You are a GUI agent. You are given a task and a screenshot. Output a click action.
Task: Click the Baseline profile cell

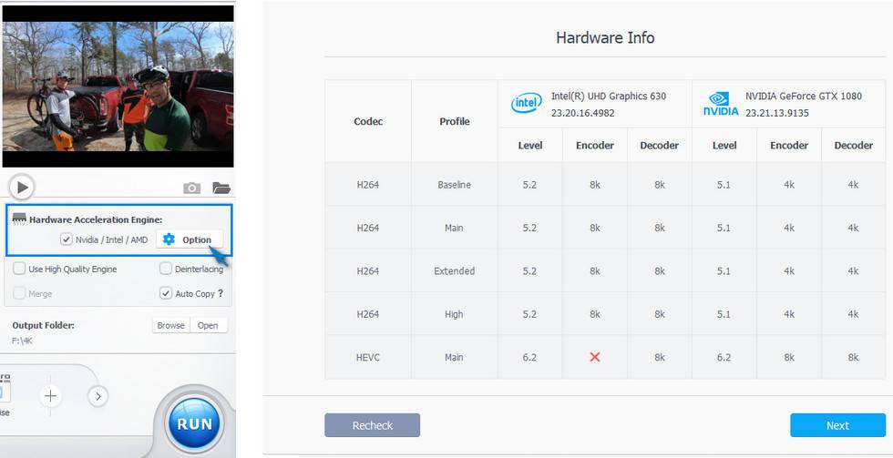click(x=455, y=184)
